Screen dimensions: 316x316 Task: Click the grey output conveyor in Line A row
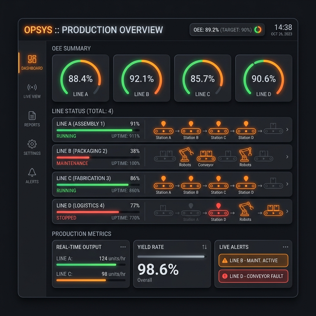coord(273,129)
